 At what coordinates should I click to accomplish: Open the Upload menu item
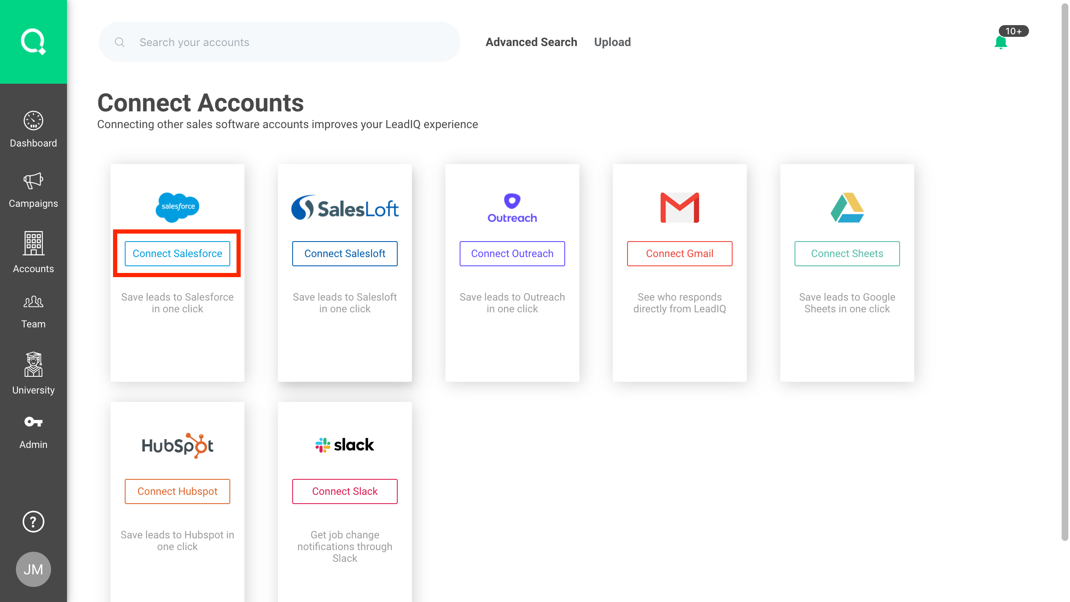612,42
